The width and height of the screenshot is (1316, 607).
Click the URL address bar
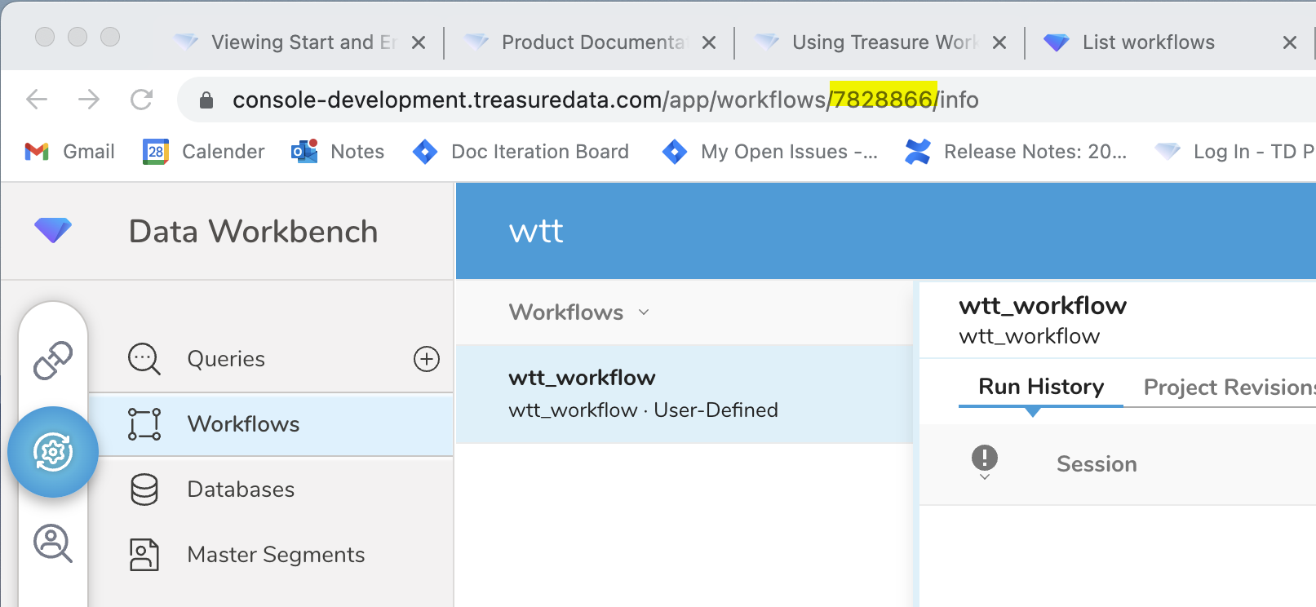(604, 100)
